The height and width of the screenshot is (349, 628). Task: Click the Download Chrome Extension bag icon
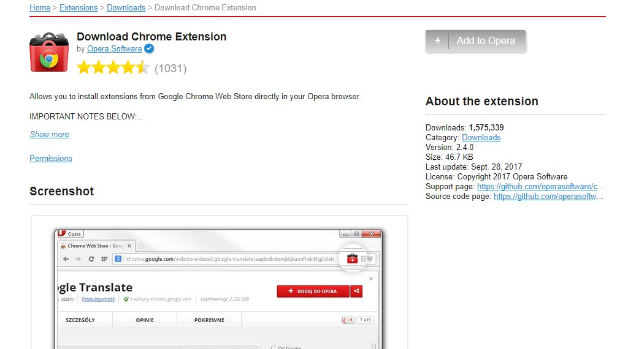49,52
